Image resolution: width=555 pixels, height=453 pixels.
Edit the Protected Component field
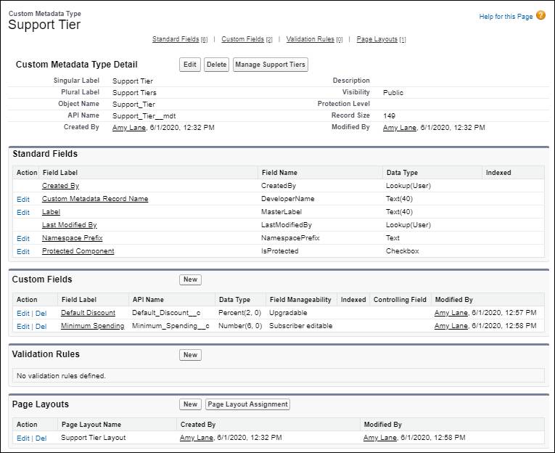click(23, 251)
